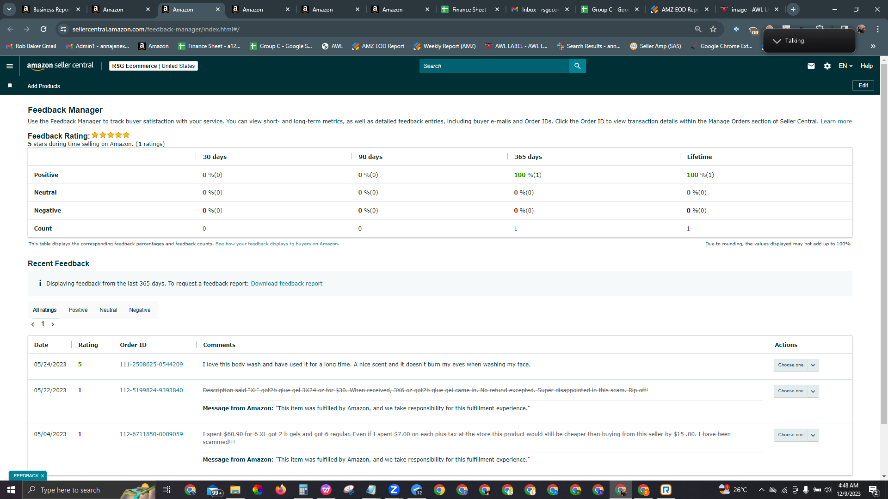Open actions dropdown for order 111-2508625-0544209
888x499 pixels.
[796, 365]
